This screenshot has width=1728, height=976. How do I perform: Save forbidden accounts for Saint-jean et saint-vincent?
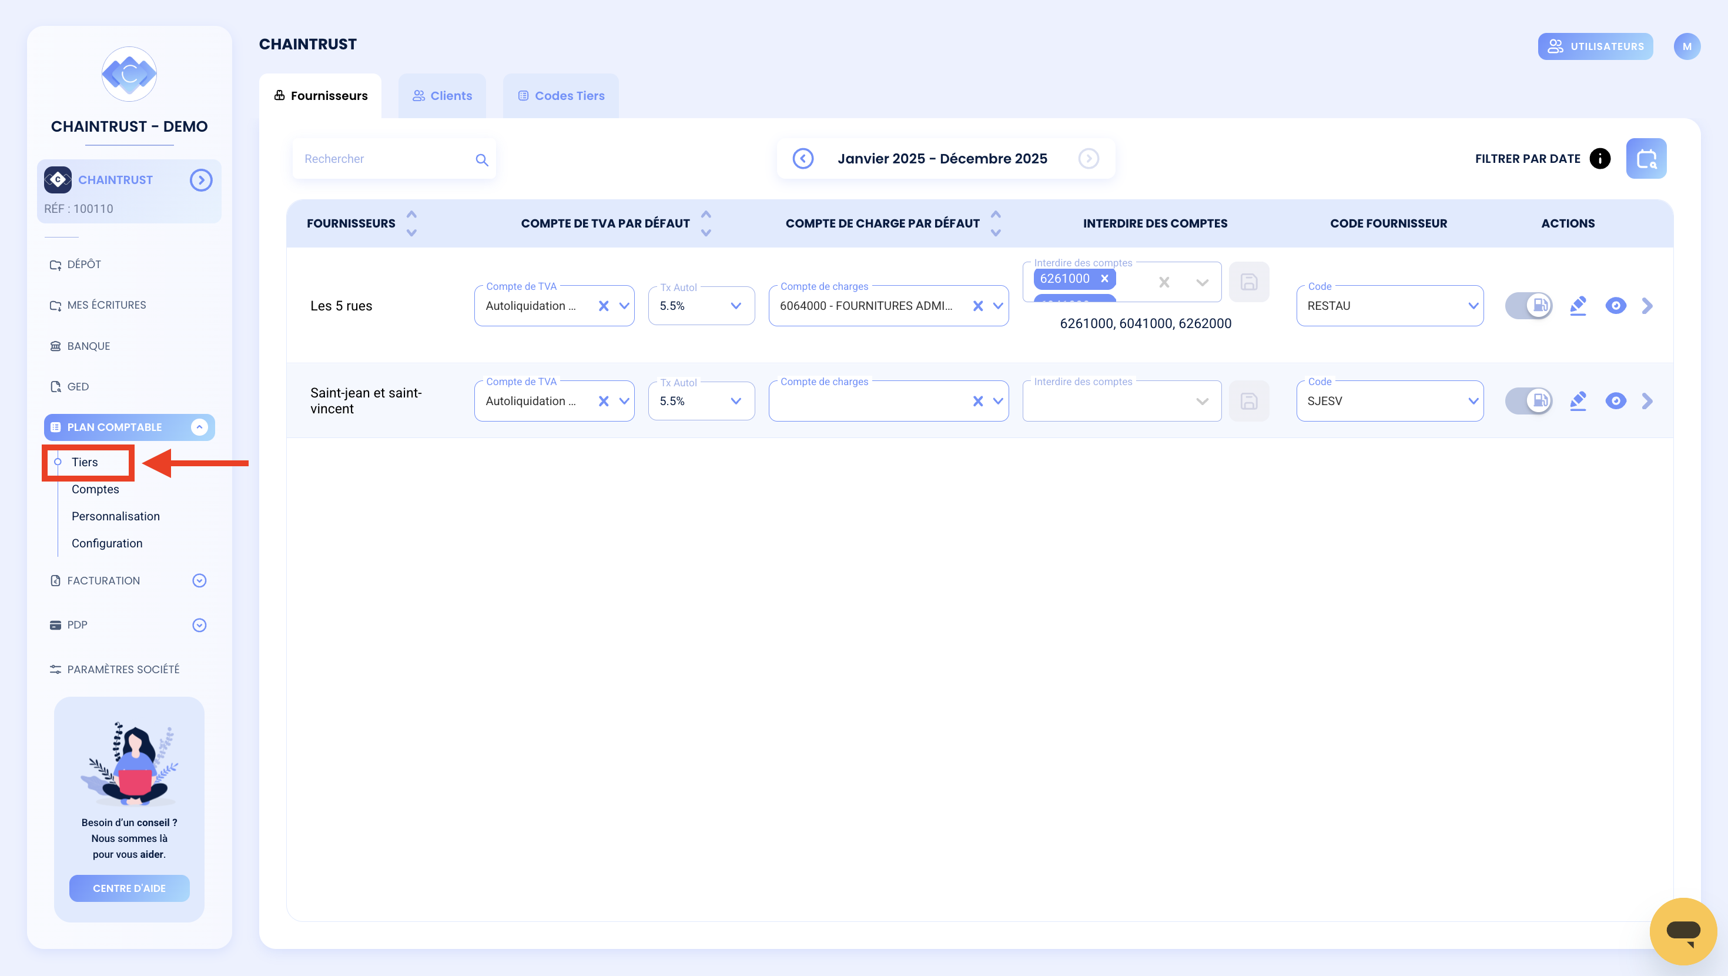[1249, 402]
